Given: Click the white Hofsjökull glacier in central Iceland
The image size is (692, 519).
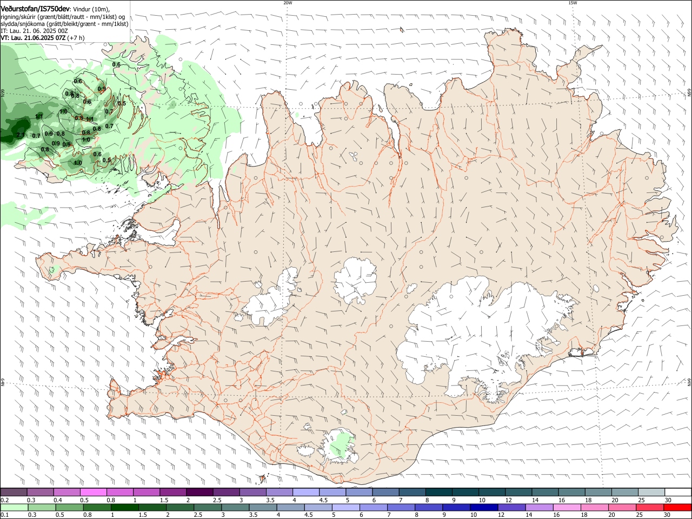Looking at the screenshot, I should pos(355,280).
